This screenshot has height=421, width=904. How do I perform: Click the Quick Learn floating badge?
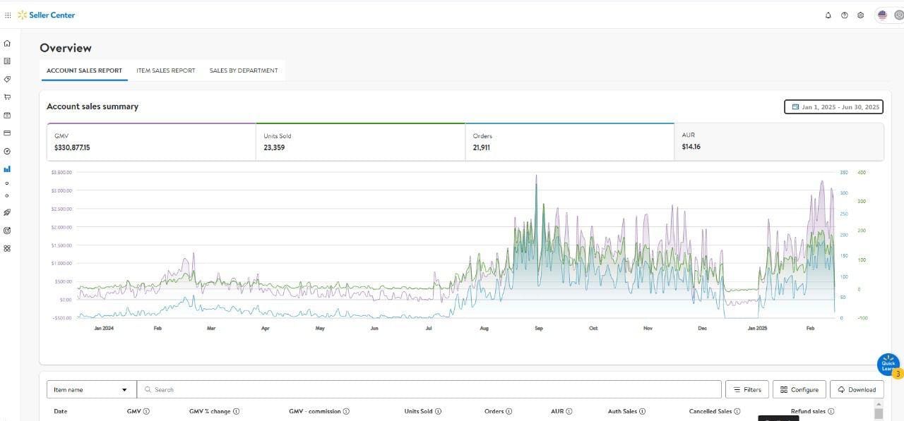[888, 365]
